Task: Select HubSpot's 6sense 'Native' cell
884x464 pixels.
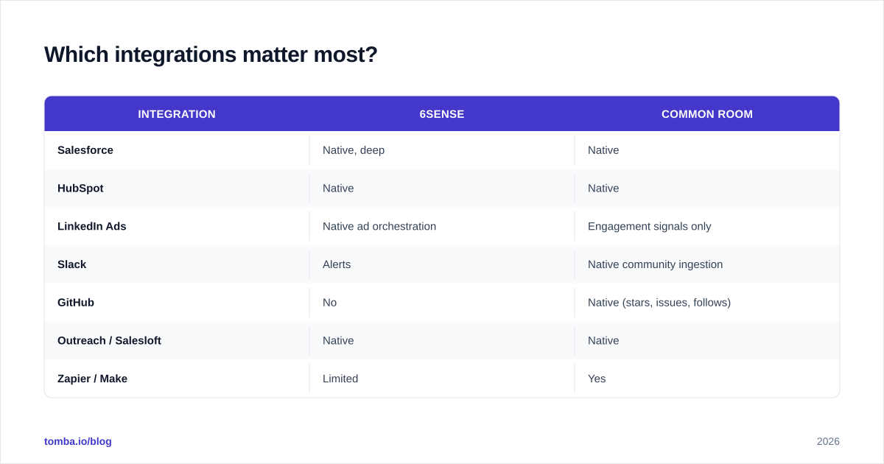Action: [x=442, y=189]
